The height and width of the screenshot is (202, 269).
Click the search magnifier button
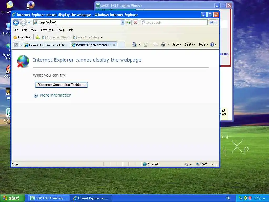point(211,23)
